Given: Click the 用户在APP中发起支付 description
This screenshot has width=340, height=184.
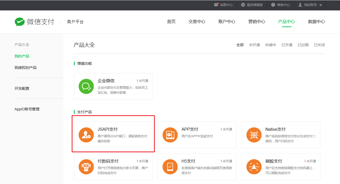Looking at the screenshot, I should pos(197,136).
